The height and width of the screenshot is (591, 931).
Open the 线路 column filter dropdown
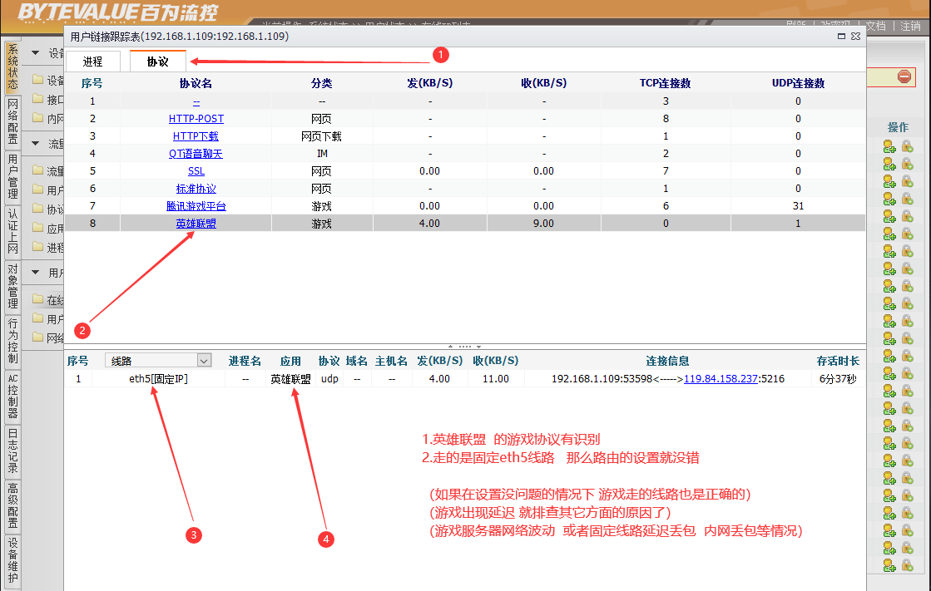pos(204,361)
